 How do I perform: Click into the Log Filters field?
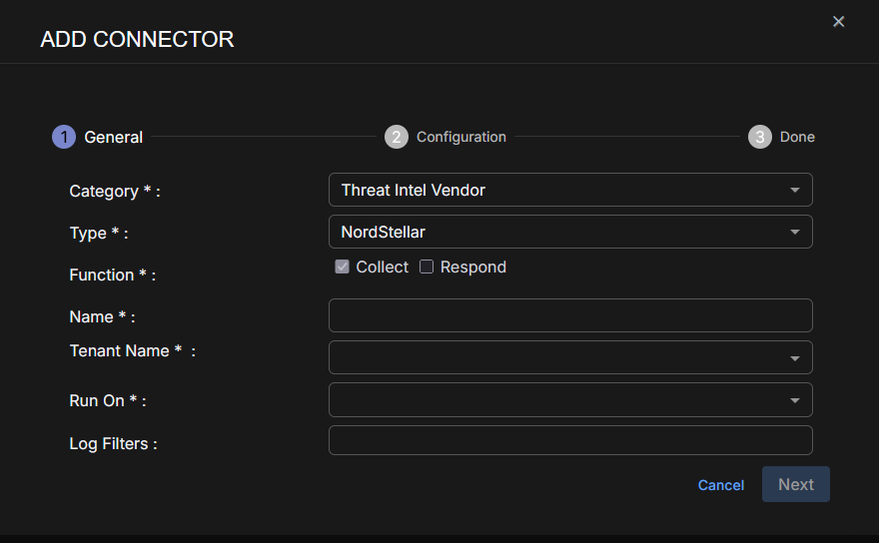[x=569, y=440]
